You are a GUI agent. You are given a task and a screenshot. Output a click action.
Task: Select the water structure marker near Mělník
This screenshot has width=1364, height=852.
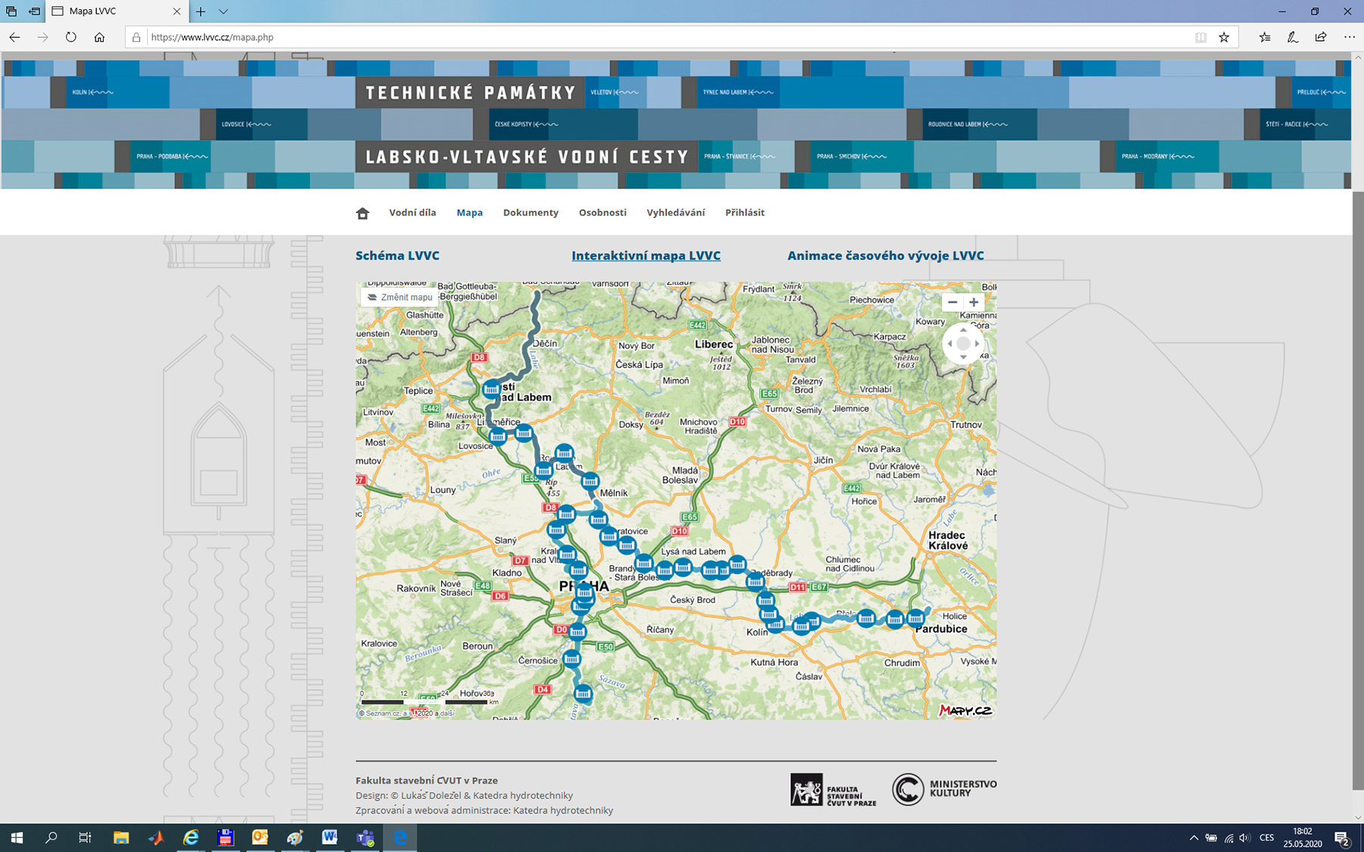point(590,481)
